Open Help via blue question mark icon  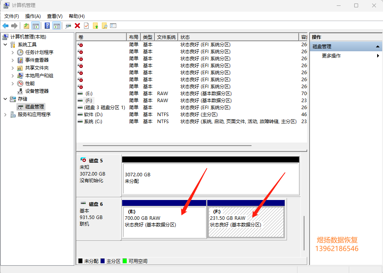[x=47, y=26]
